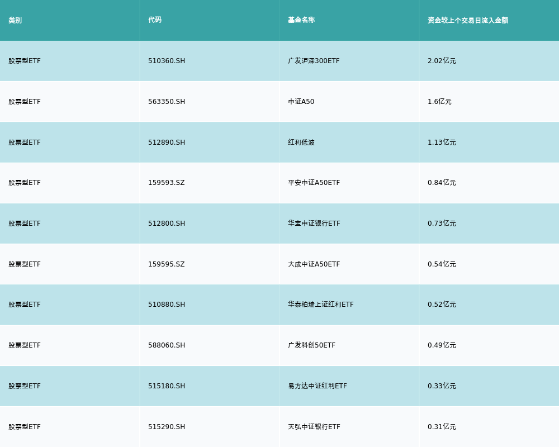Select the 1.13亿元 inflow amount cell
The height and width of the screenshot is (447, 559).
(x=442, y=142)
